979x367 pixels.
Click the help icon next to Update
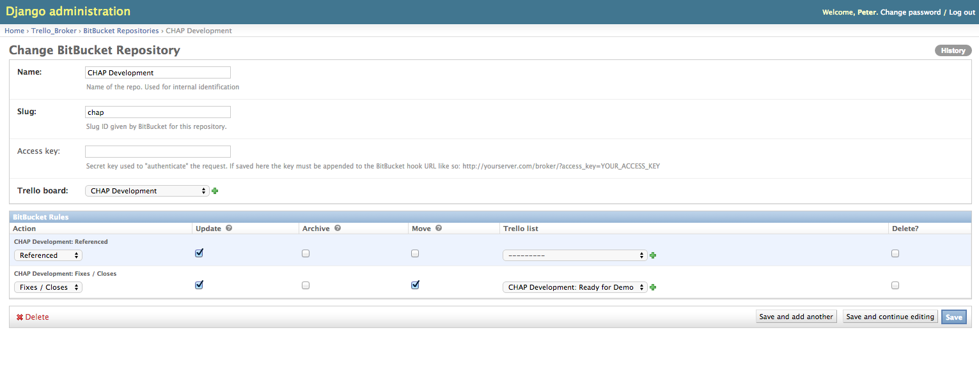[x=229, y=228]
